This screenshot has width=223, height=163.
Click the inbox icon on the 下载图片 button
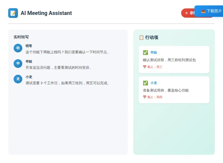click(204, 11)
